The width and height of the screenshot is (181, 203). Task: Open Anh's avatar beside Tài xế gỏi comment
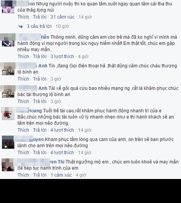(8, 91)
